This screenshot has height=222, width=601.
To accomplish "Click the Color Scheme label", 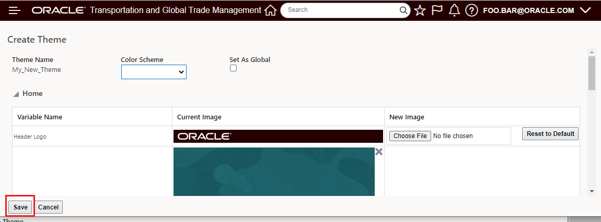I will point(142,59).
